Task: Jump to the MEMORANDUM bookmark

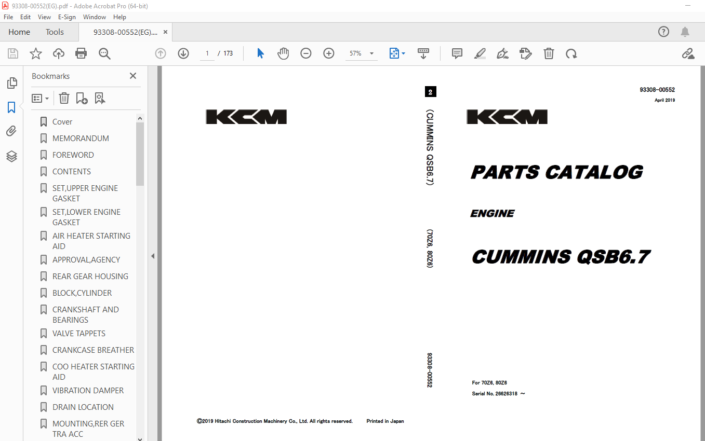Action: [x=81, y=138]
